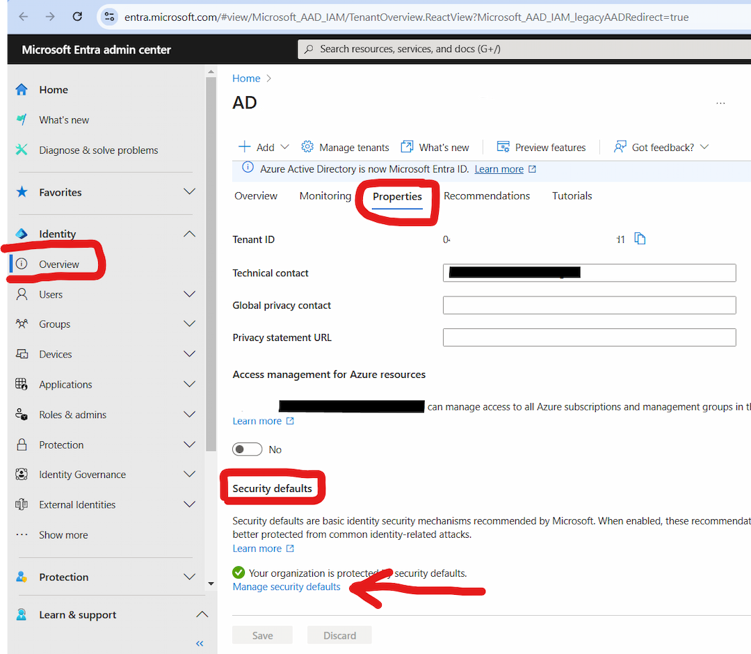
Task: Collapse the sidebar with double-chevron icon
Action: pos(200,644)
